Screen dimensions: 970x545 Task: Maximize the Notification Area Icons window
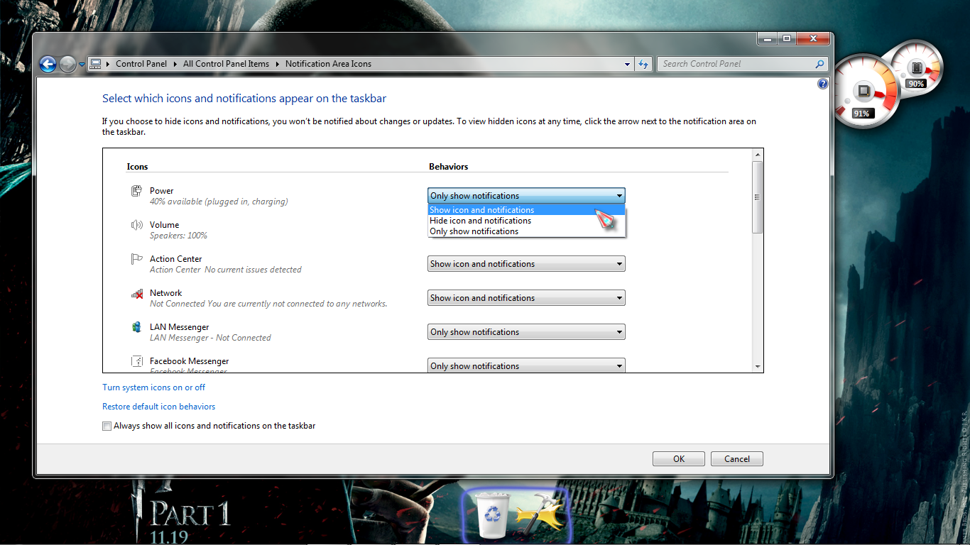[786, 39]
